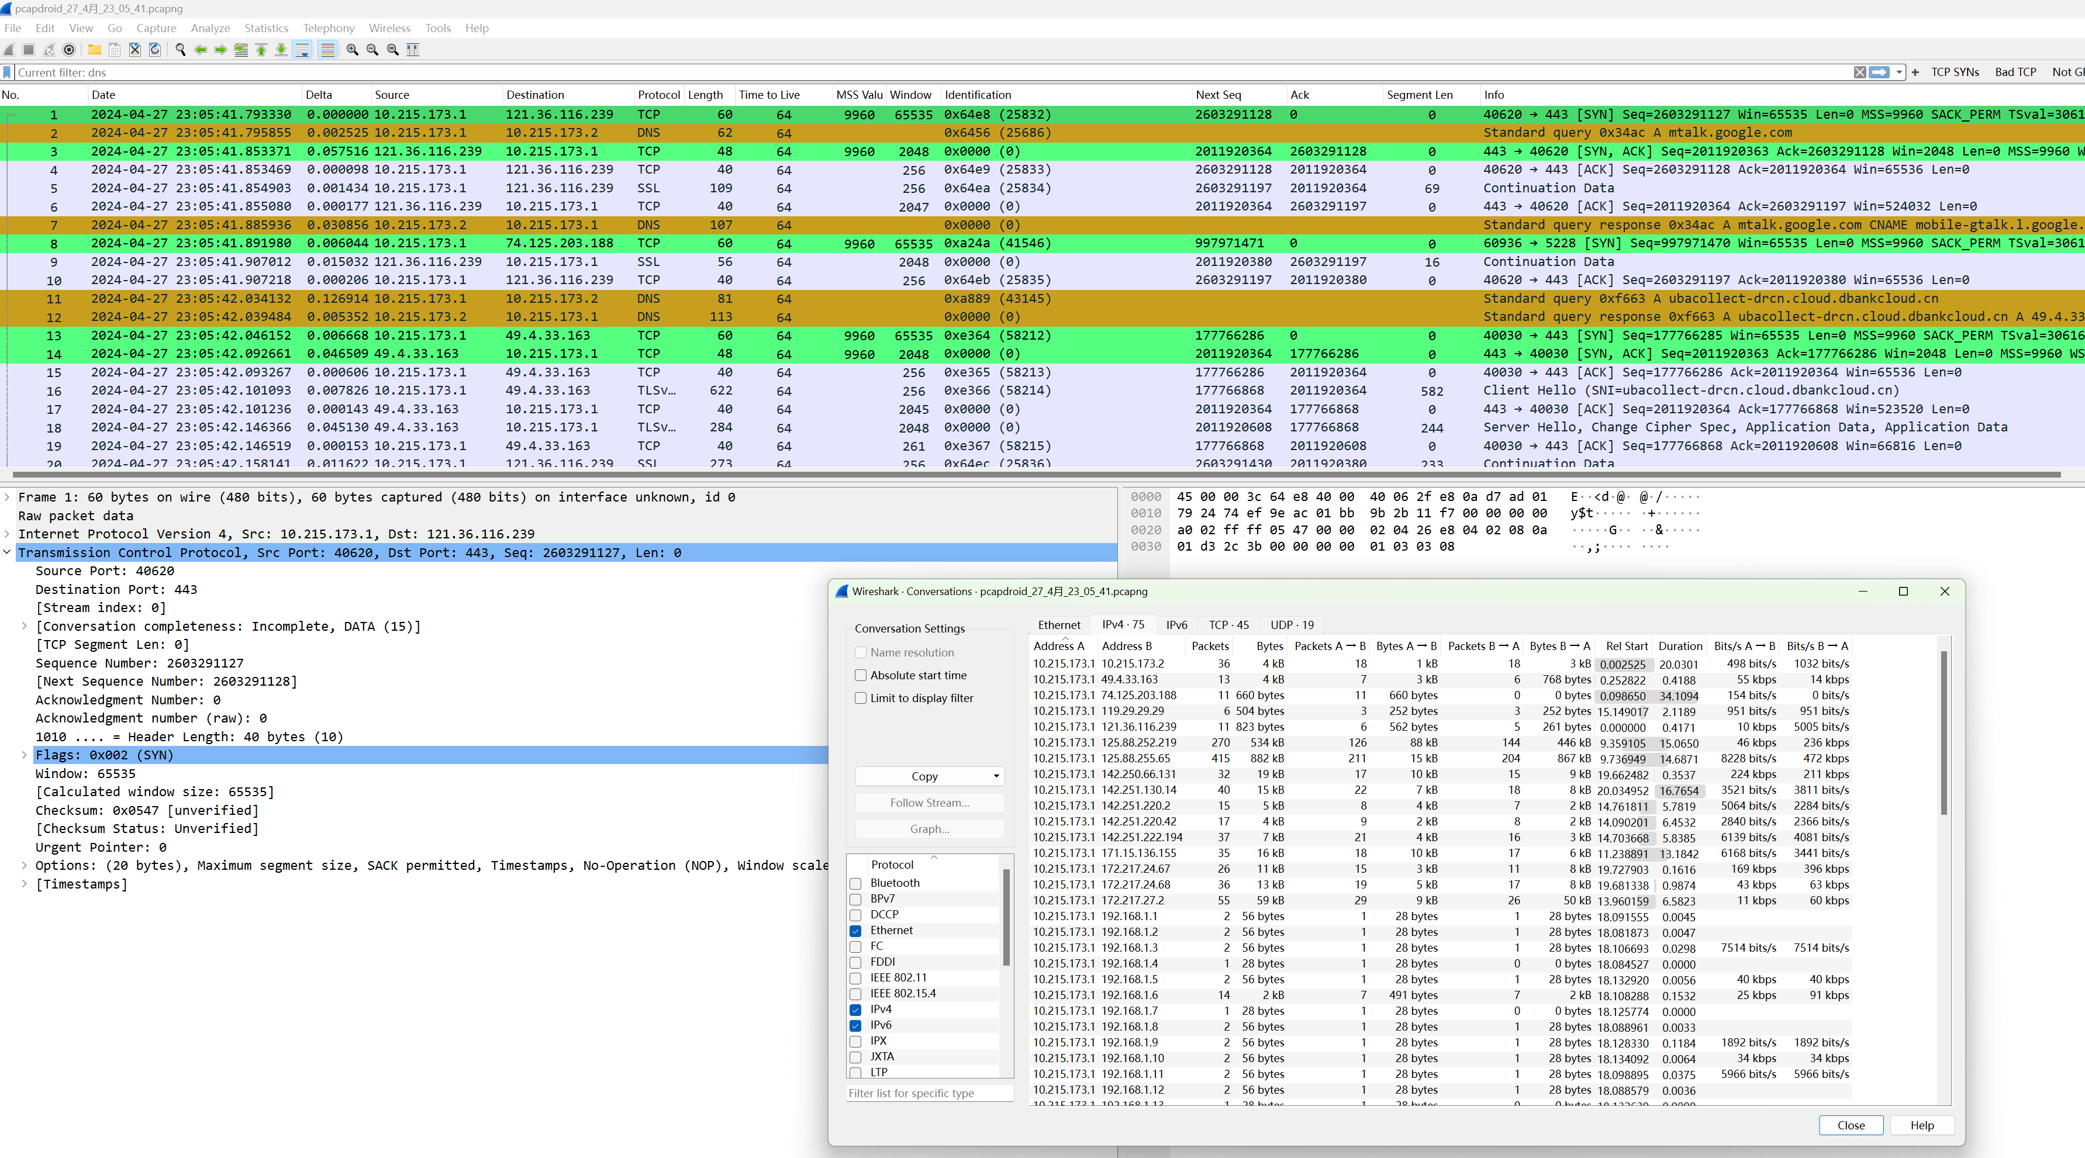Toggle colorize packet list icon
Viewport: 2085px width, 1158px height.
click(327, 50)
